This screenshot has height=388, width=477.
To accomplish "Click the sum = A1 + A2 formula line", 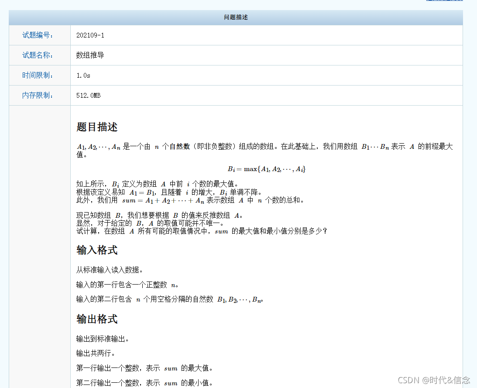I will [x=190, y=200].
